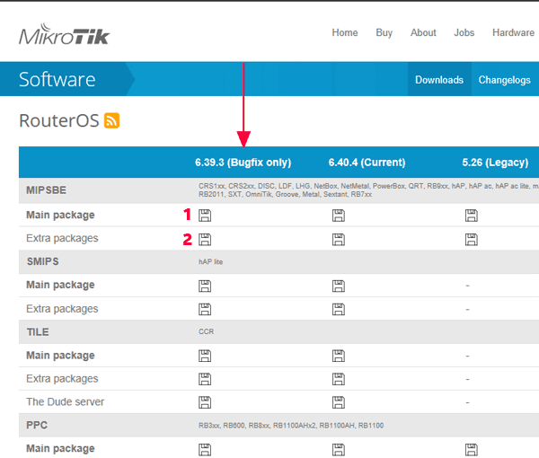
Task: Click The Dude server row label
Action: (65, 401)
